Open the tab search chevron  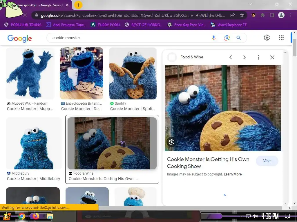click(250, 4)
